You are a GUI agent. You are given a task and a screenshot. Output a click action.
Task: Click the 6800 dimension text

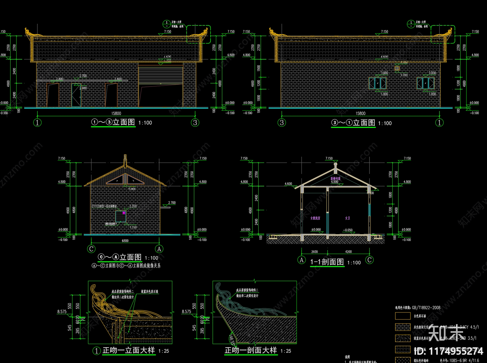(x=125, y=241)
